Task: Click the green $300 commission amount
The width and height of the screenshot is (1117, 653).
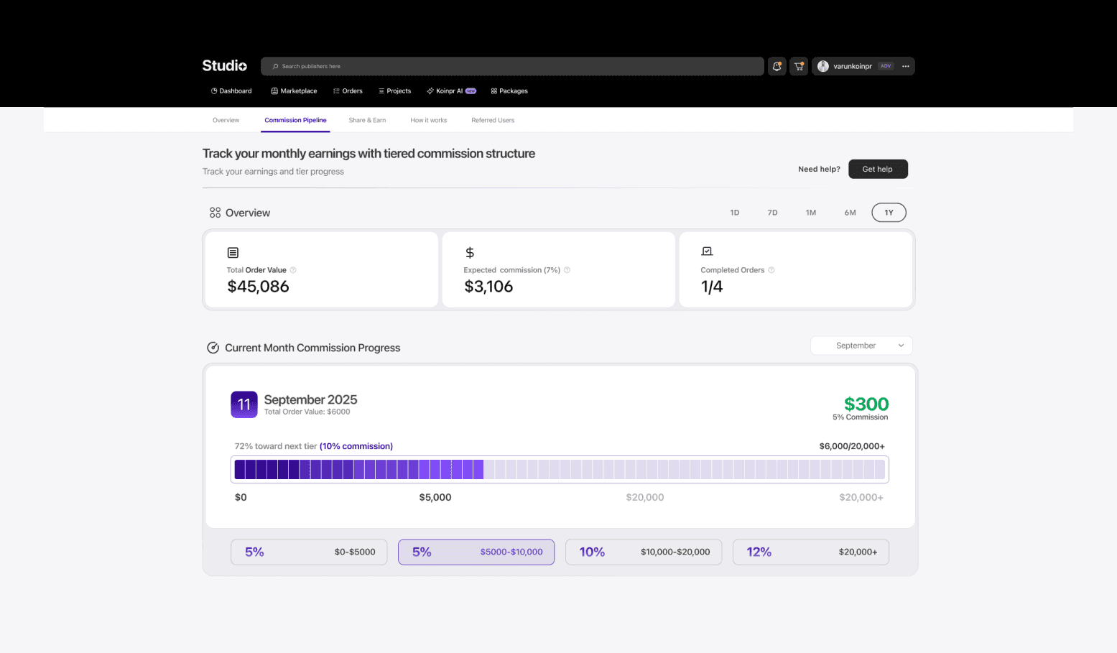Action: [866, 404]
